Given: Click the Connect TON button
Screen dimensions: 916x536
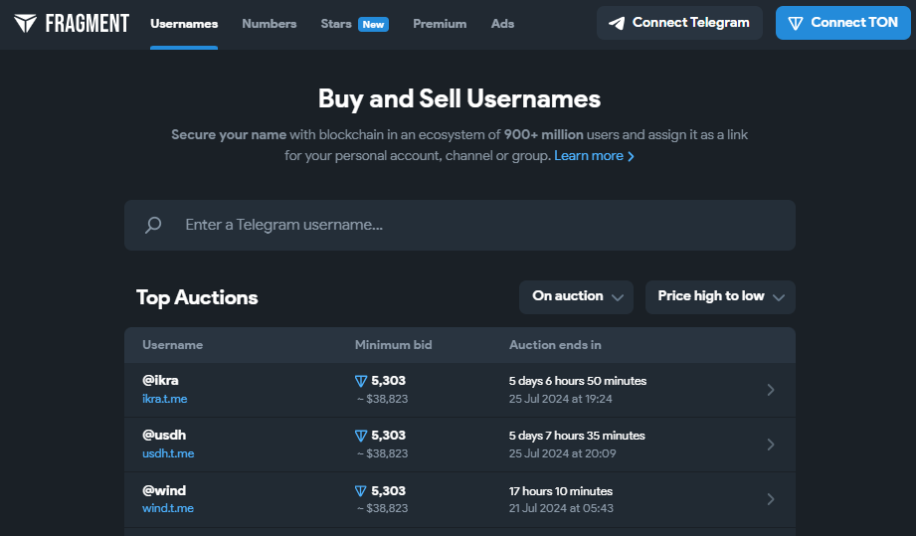Looking at the screenshot, I should click(x=843, y=23).
